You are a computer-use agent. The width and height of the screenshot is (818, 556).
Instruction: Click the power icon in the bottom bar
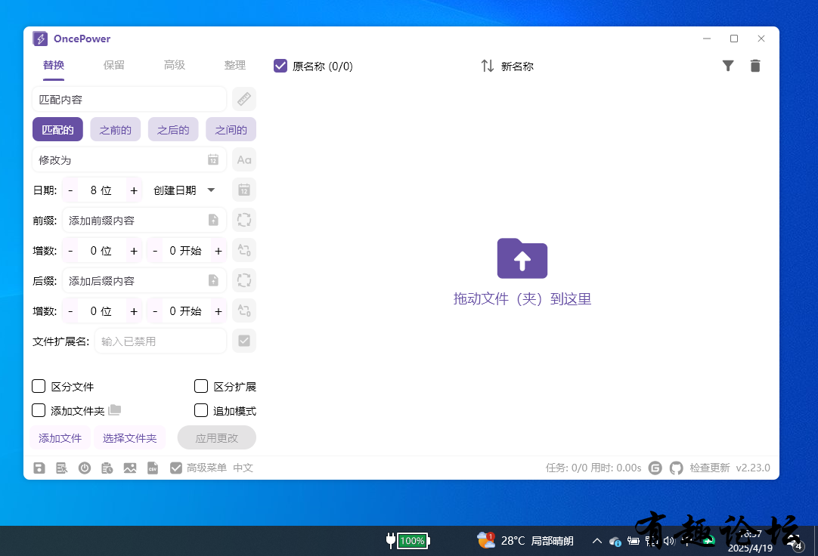coord(85,468)
